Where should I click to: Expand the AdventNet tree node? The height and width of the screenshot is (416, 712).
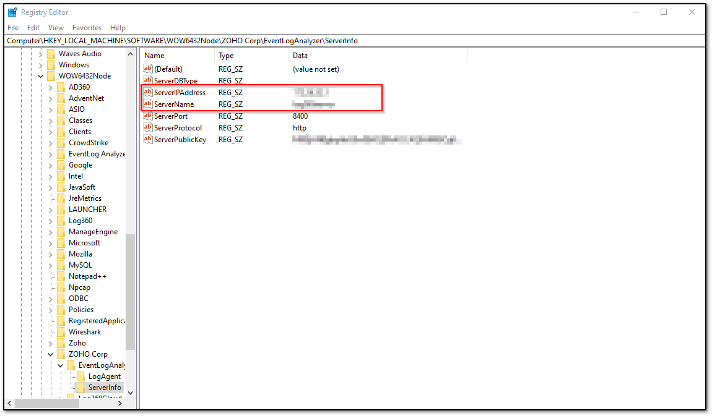click(x=50, y=98)
